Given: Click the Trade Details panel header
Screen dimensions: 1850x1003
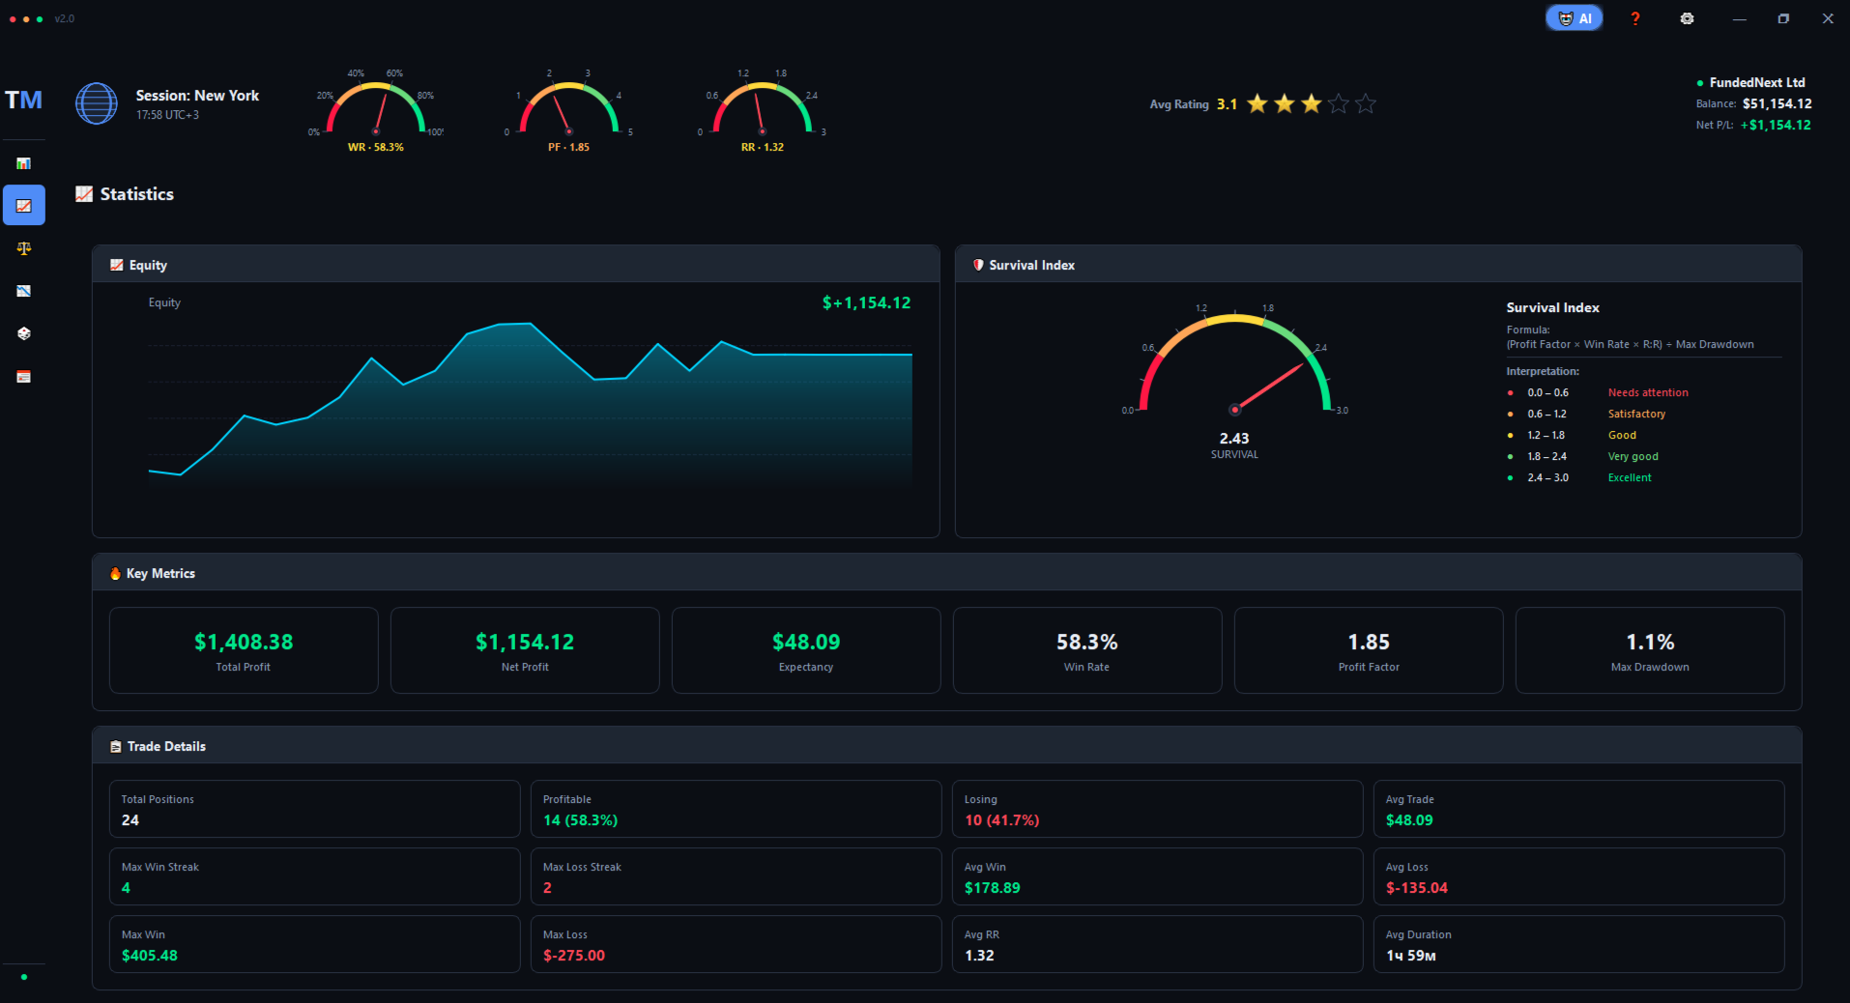Looking at the screenshot, I should [946, 745].
